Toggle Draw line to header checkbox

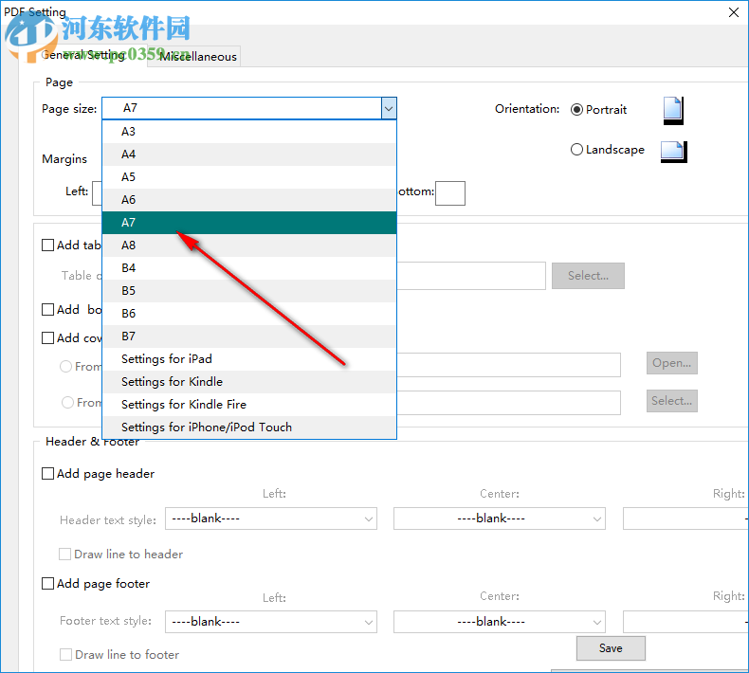[65, 555]
